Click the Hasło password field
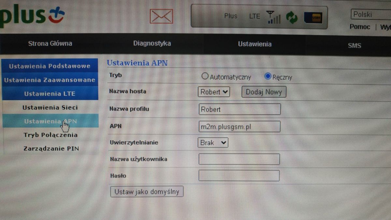Image resolution: width=391 pixels, height=220 pixels. point(239,176)
